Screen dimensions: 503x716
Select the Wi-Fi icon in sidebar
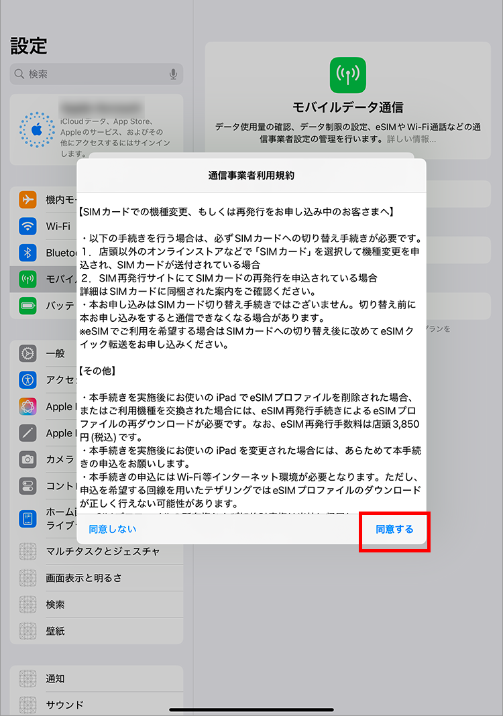point(28,226)
